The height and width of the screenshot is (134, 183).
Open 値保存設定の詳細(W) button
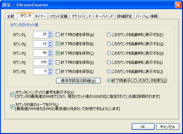click(78, 81)
